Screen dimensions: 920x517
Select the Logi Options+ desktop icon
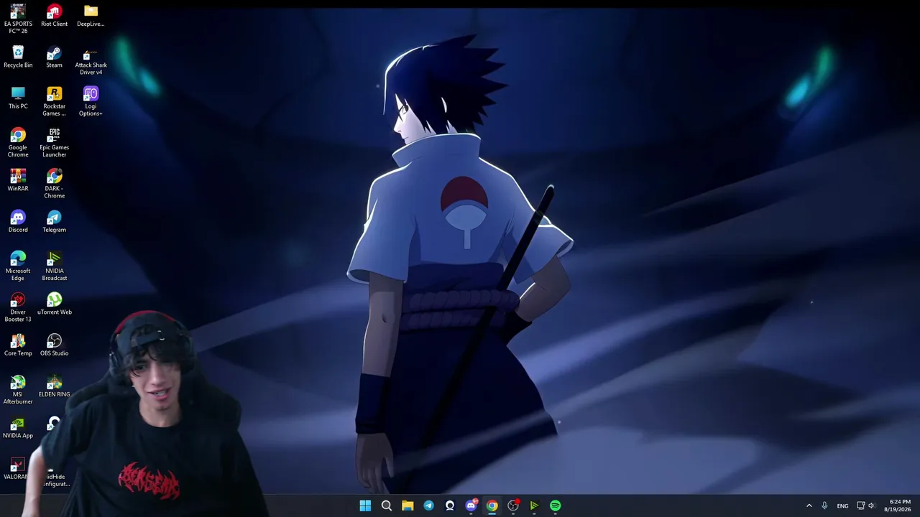91,102
